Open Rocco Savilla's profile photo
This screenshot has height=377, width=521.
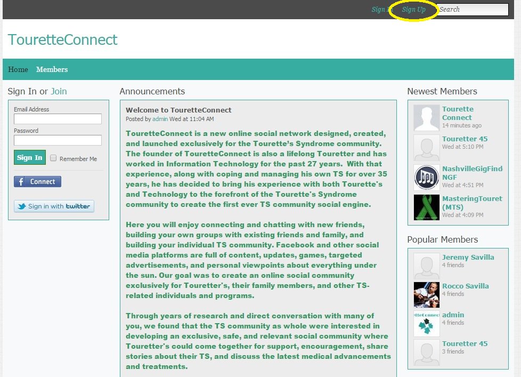click(426, 294)
